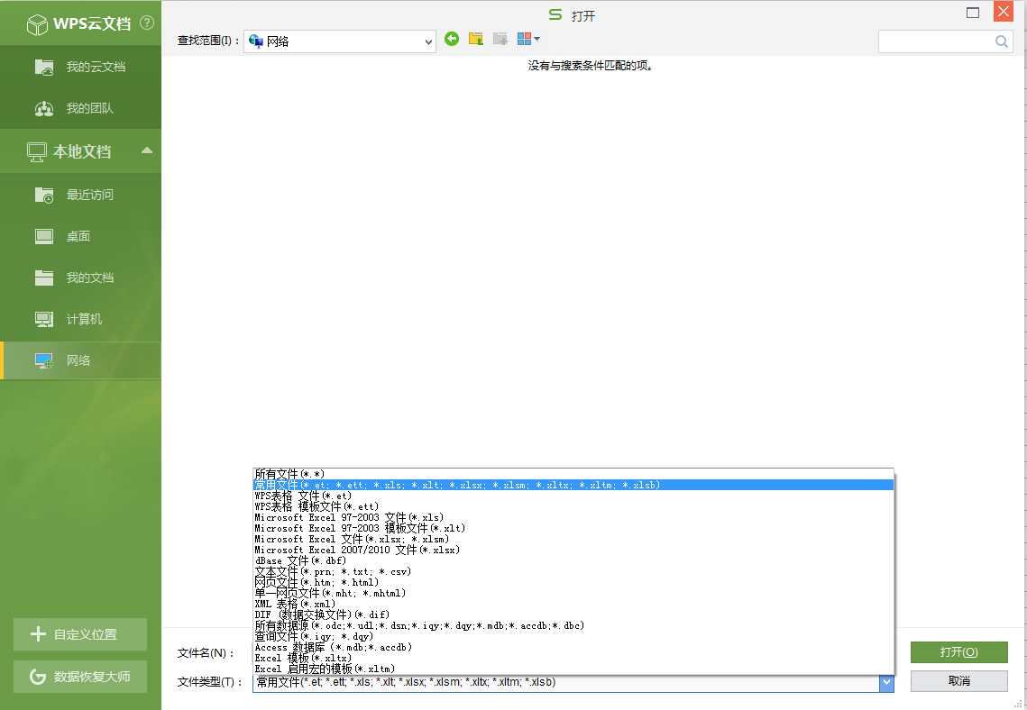Click the 自定义位置 button
The image size is (1027, 710).
(80, 634)
